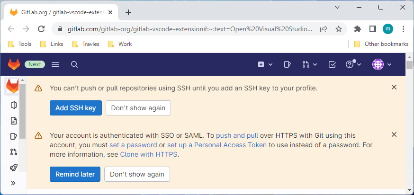Expand the create new plus dropdown

point(265,64)
